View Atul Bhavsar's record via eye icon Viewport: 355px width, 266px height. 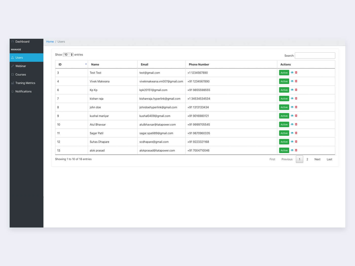tap(292, 124)
